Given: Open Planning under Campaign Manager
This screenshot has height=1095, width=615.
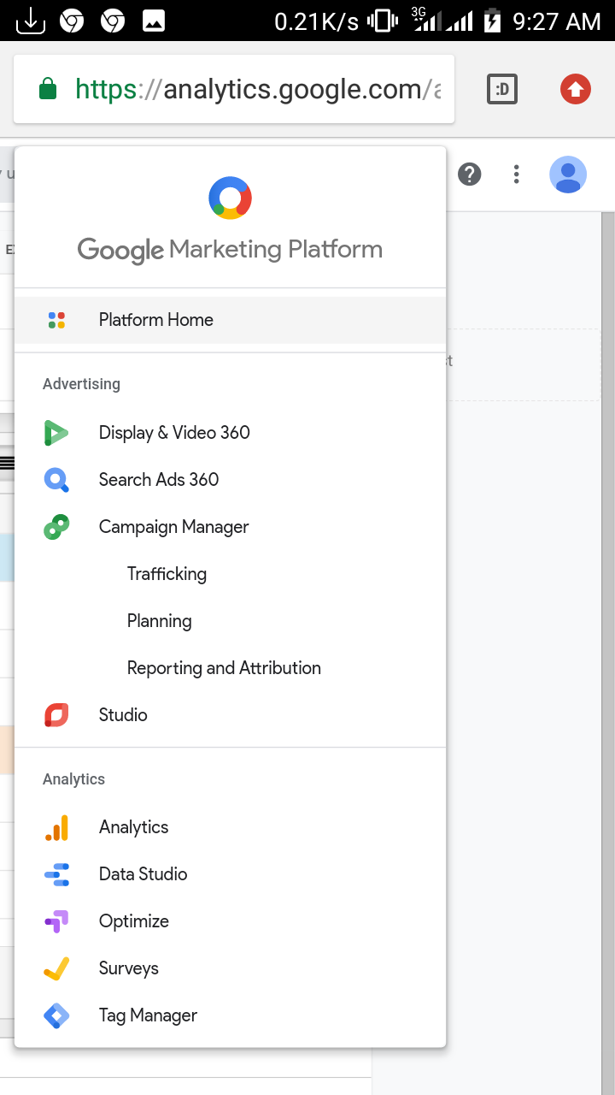Looking at the screenshot, I should (x=159, y=621).
